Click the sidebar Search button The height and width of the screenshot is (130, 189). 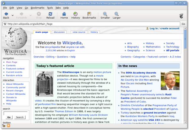[20, 117]
